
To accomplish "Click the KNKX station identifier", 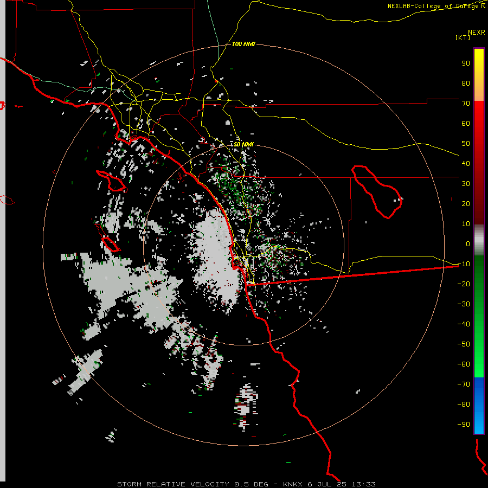I will [x=293, y=484].
